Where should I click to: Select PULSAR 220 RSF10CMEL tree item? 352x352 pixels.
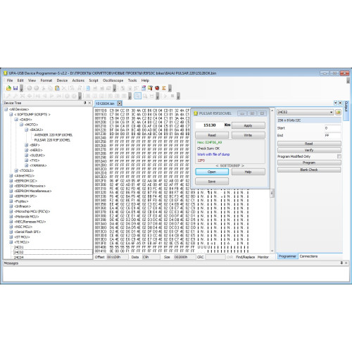click(52, 140)
